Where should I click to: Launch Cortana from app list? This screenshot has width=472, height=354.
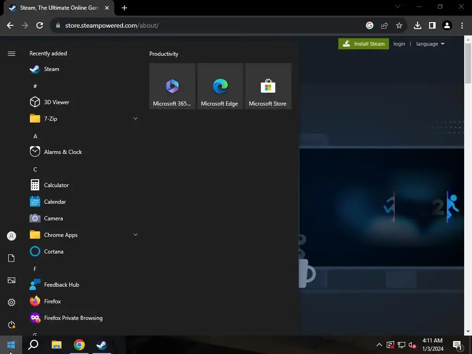pyautogui.click(x=84, y=251)
